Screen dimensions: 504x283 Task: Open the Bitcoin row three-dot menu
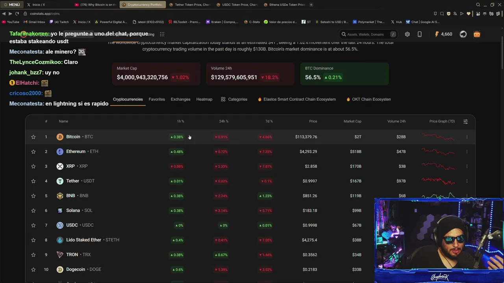pyautogui.click(x=467, y=137)
